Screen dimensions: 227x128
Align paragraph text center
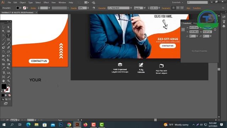click(x=178, y=8)
